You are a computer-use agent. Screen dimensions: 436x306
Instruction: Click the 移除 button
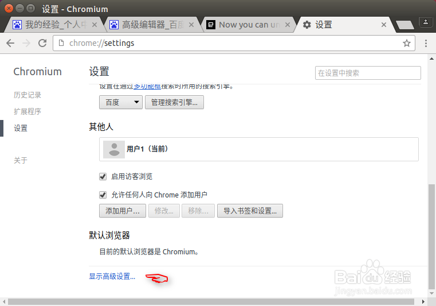[x=198, y=211]
